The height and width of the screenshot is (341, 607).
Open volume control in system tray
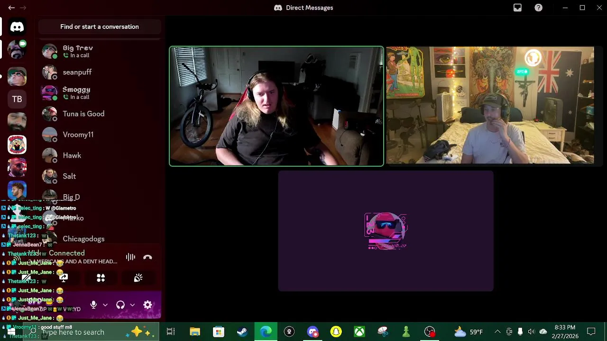[531, 332]
